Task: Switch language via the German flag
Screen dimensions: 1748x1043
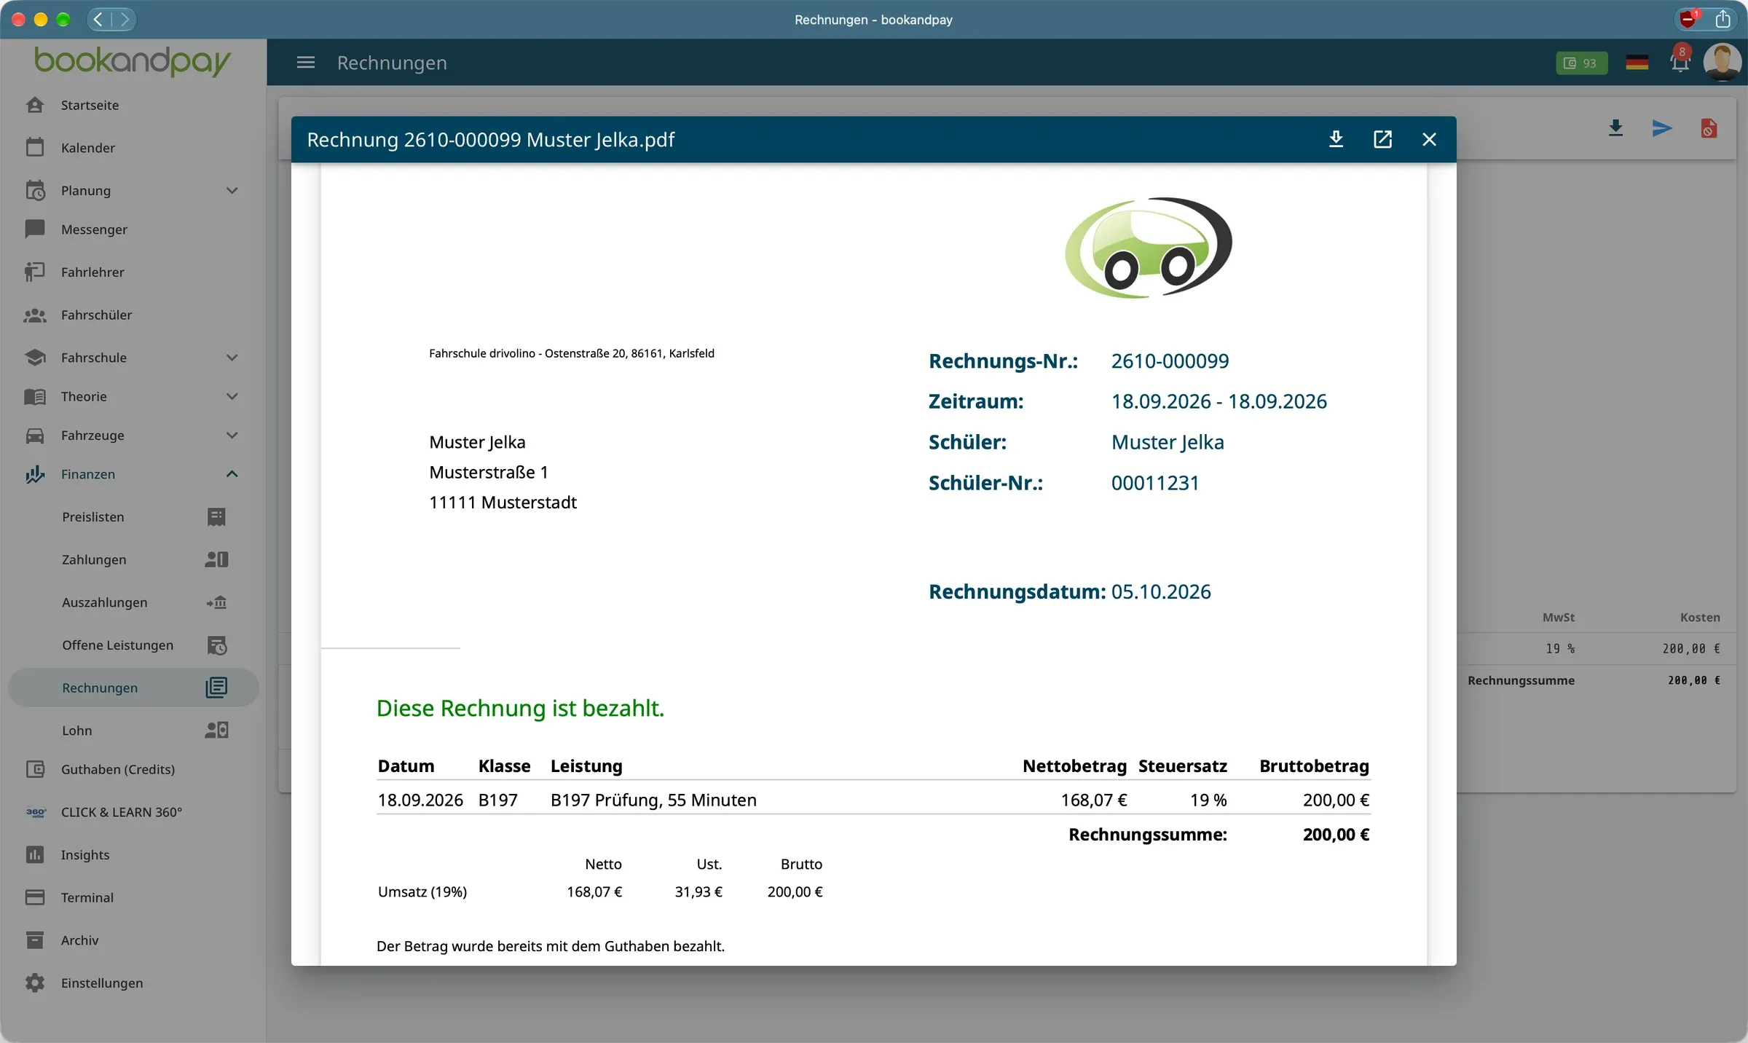Action: pos(1637,63)
